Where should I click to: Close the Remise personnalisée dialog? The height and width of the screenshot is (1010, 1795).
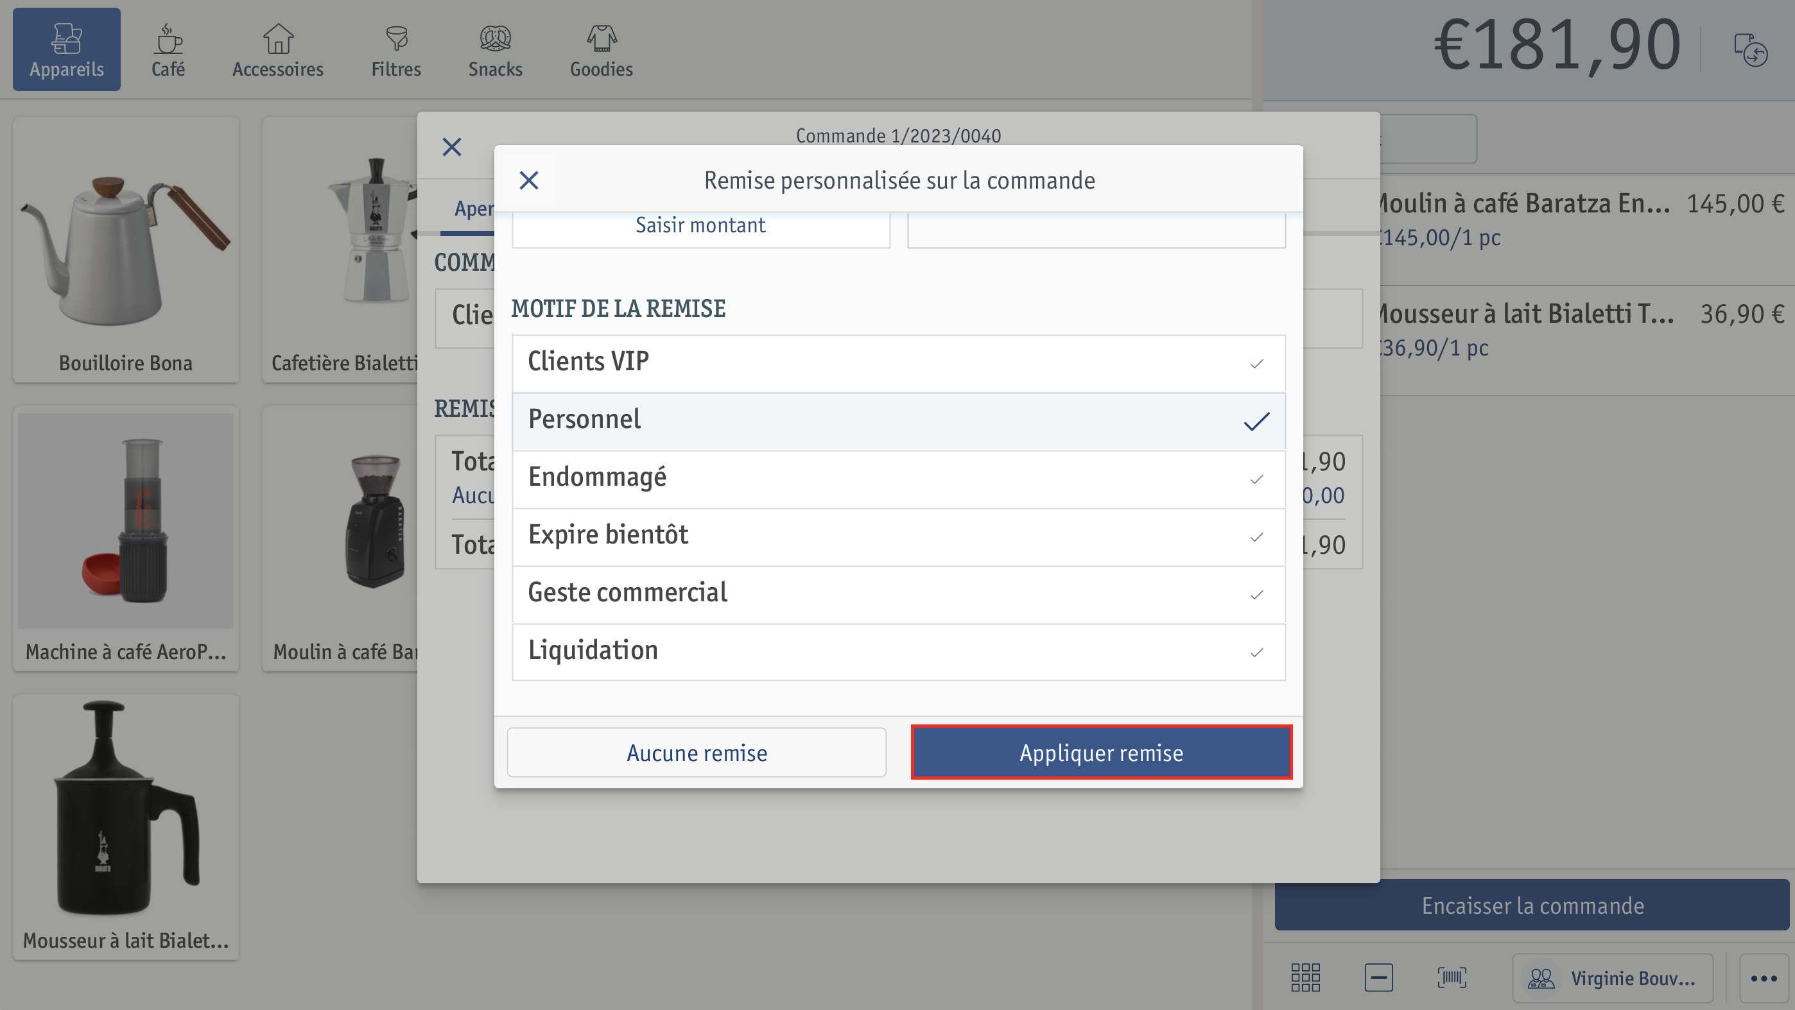[529, 180]
